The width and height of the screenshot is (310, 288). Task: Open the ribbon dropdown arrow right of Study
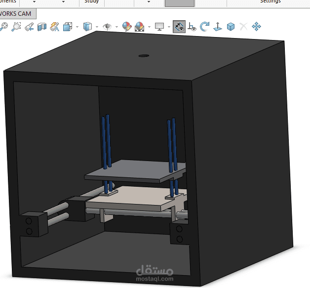click(x=149, y=2)
